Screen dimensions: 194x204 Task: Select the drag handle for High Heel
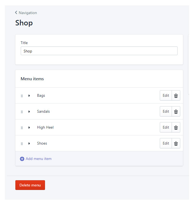(22, 128)
